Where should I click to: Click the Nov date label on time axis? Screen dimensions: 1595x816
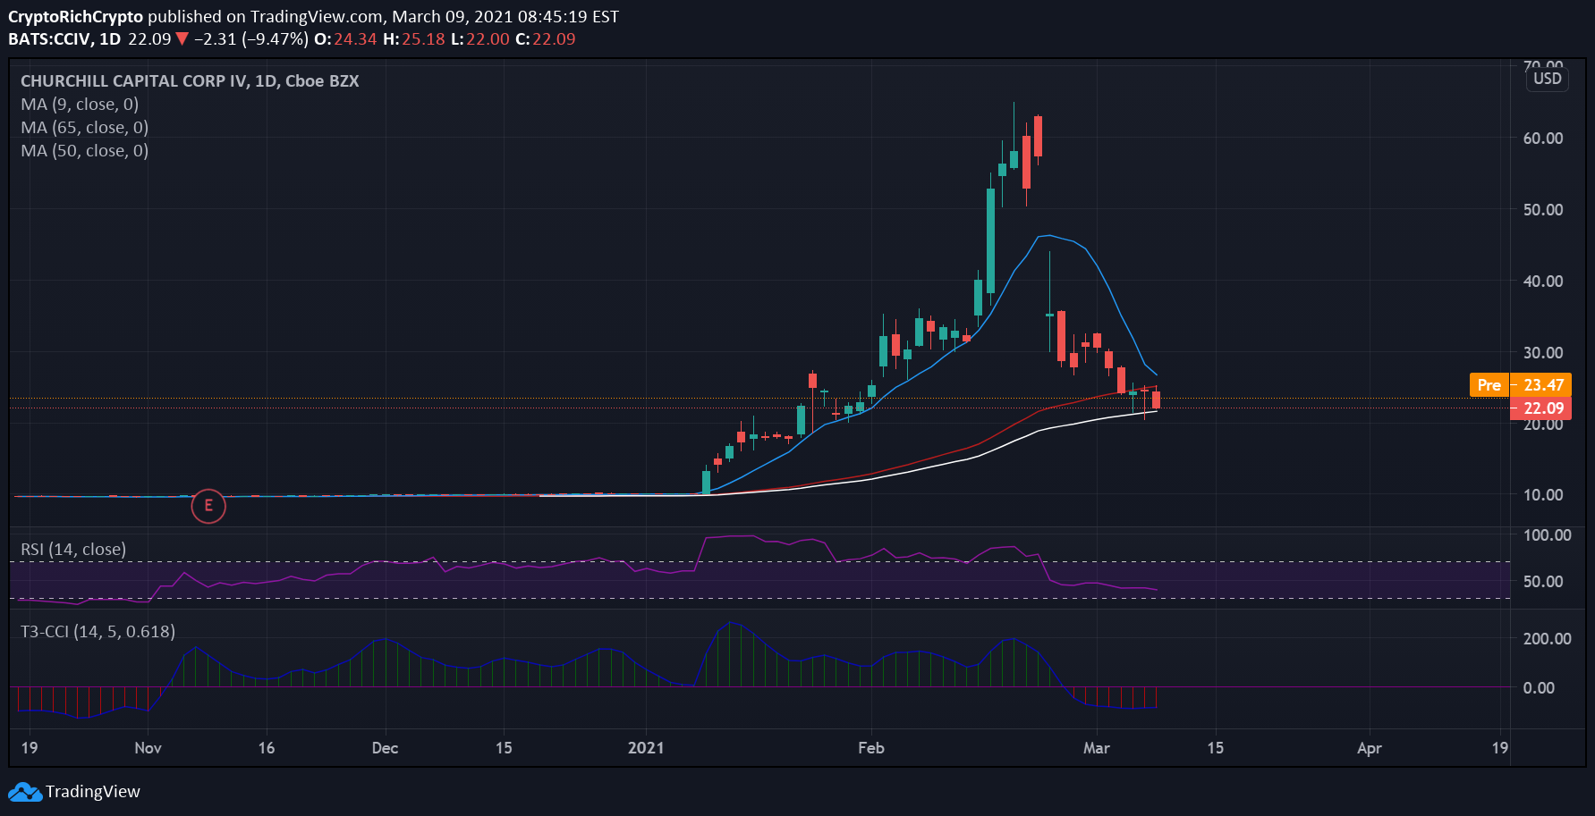coord(148,748)
